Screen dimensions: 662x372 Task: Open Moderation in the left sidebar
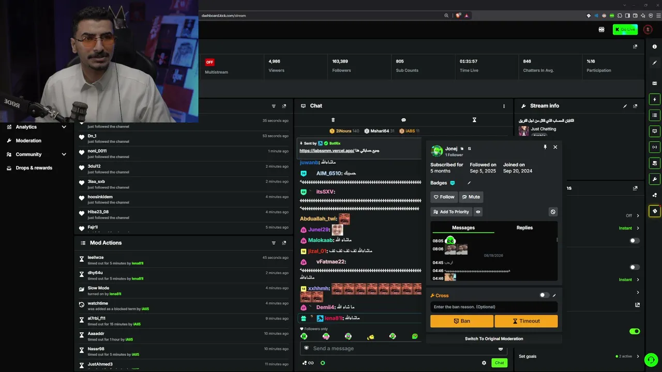28,141
